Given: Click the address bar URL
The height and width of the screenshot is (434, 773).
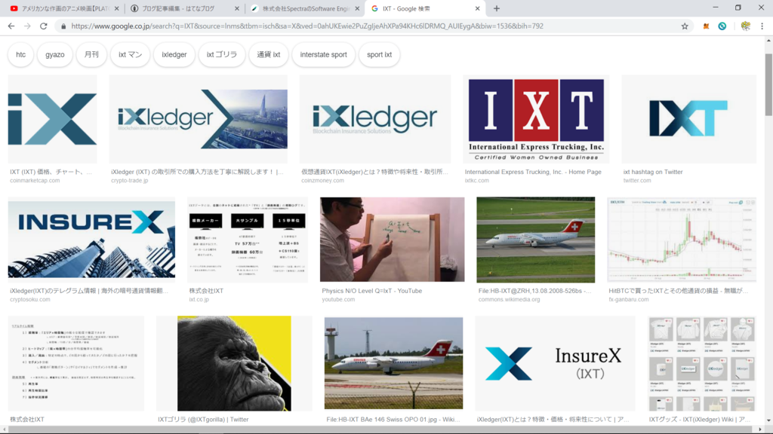Looking at the screenshot, I should click(307, 26).
